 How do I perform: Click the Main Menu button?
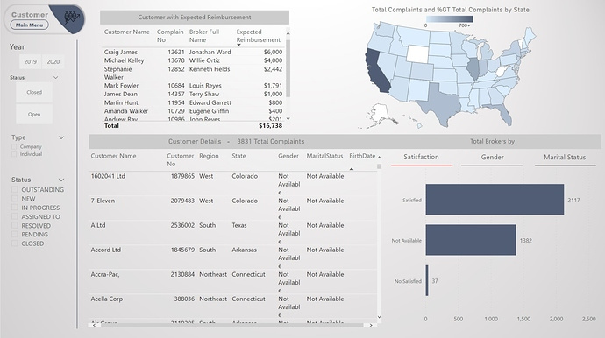coord(29,25)
